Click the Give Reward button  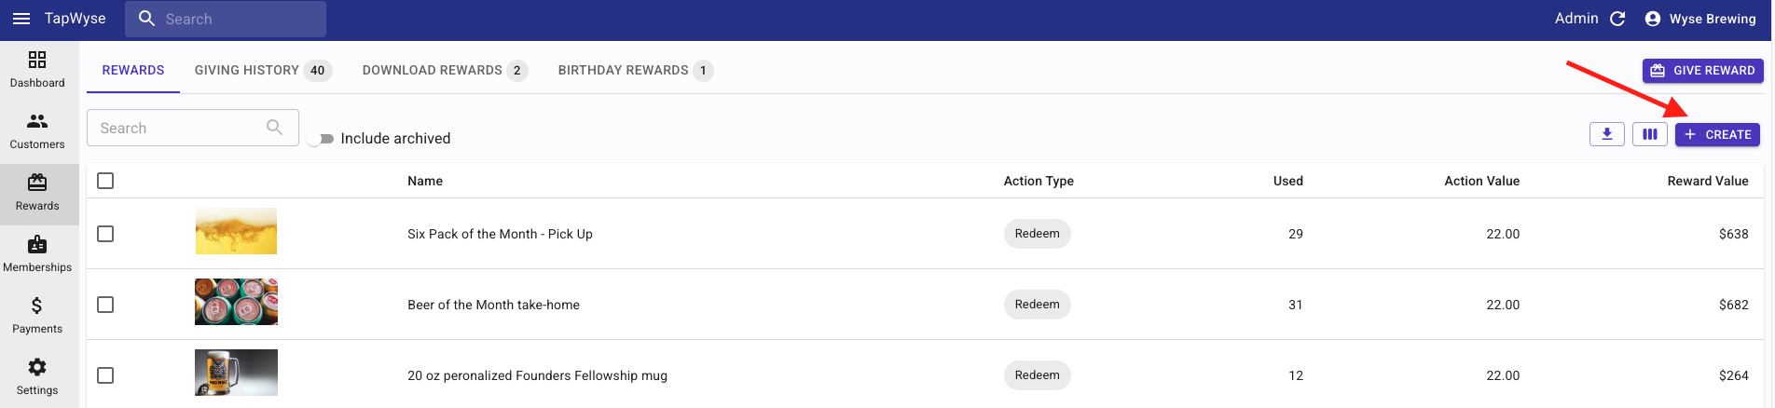(x=1702, y=71)
